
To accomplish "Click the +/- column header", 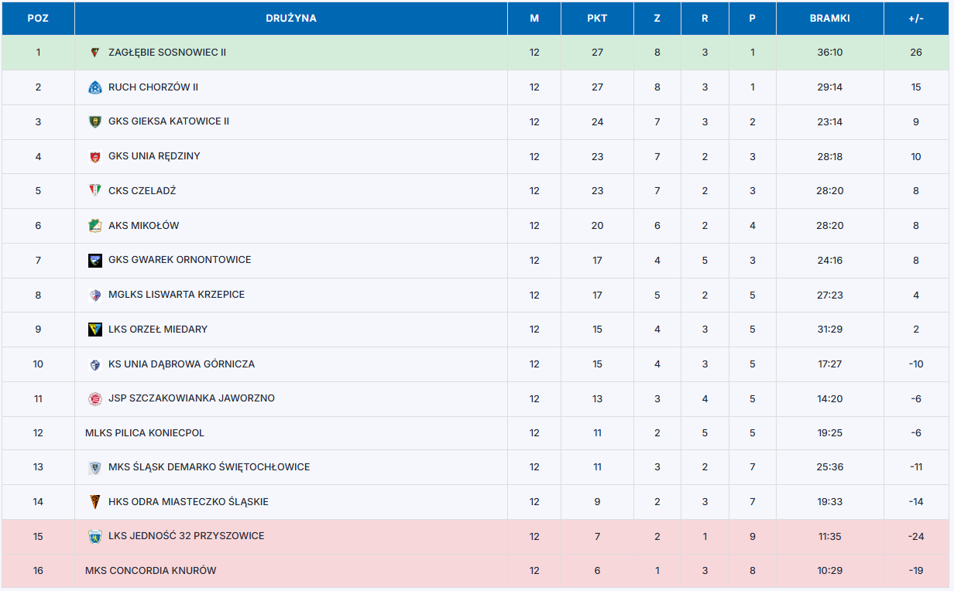I will [x=916, y=19].
